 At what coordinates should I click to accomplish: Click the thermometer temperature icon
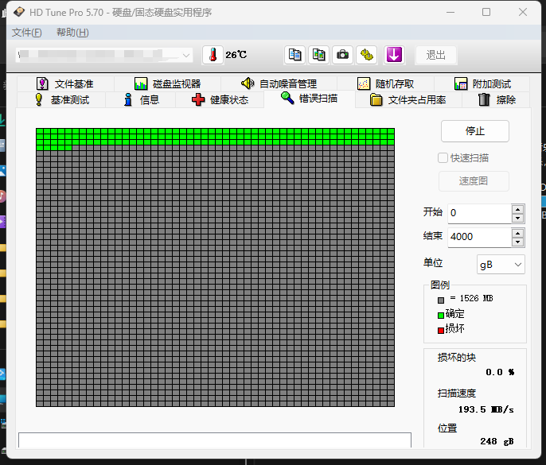pos(213,55)
